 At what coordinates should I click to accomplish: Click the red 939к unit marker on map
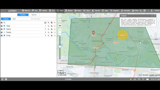(x=93, y=32)
